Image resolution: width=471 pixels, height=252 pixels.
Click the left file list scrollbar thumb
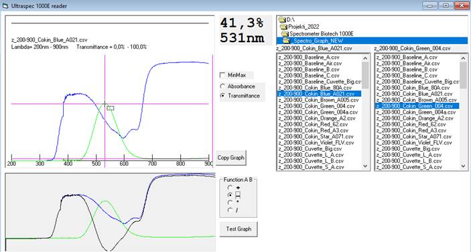365,76
